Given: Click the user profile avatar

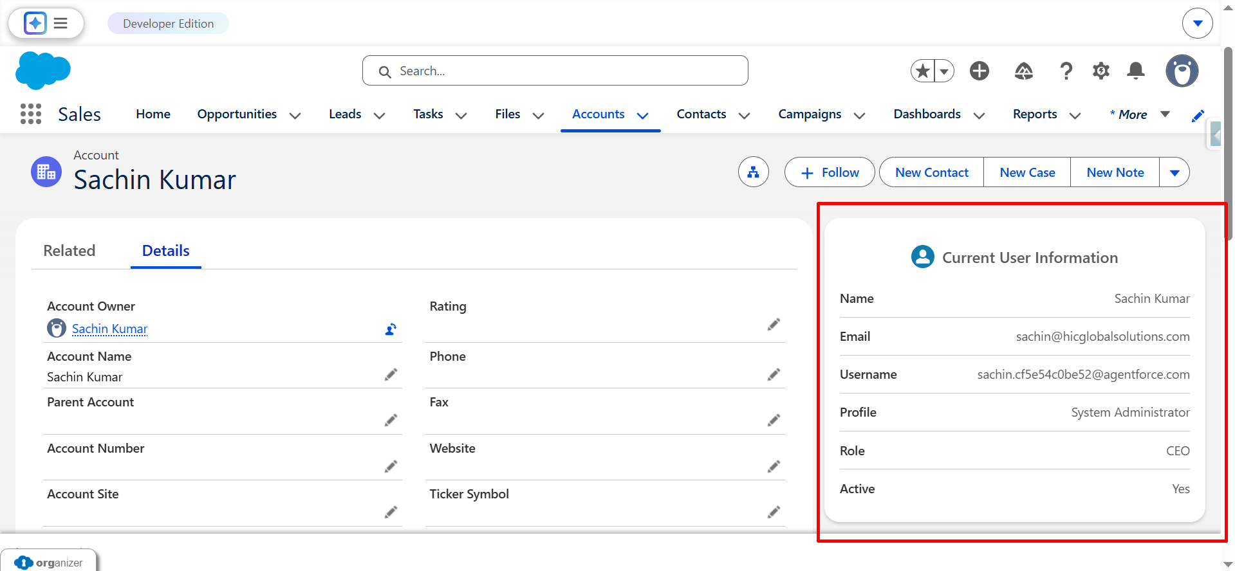Looking at the screenshot, I should point(1182,71).
